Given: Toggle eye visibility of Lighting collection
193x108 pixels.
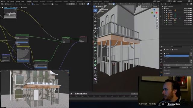Looking at the screenshot, I should point(187,12).
